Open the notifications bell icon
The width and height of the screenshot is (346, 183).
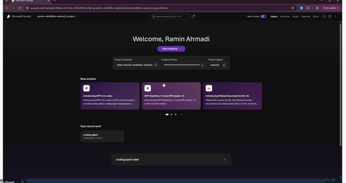[324, 17]
